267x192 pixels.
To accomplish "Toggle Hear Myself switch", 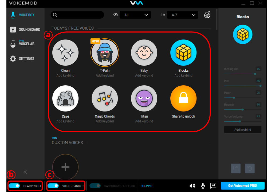I will click(x=14, y=186).
